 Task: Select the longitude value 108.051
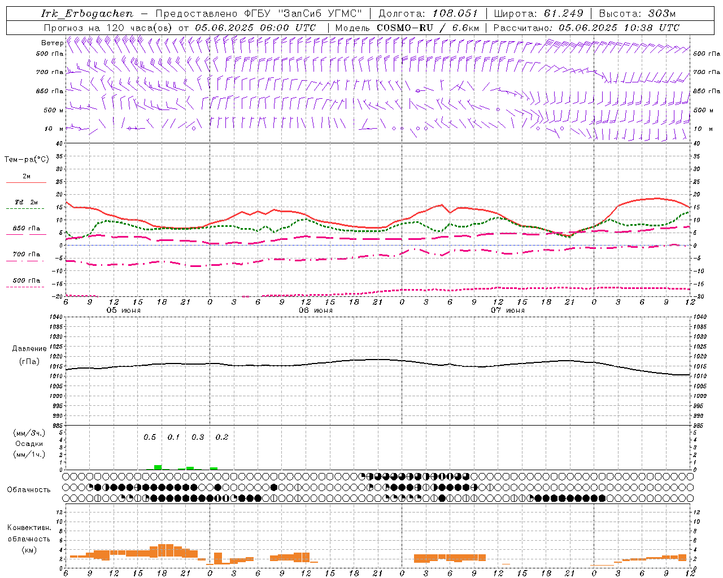(x=455, y=14)
